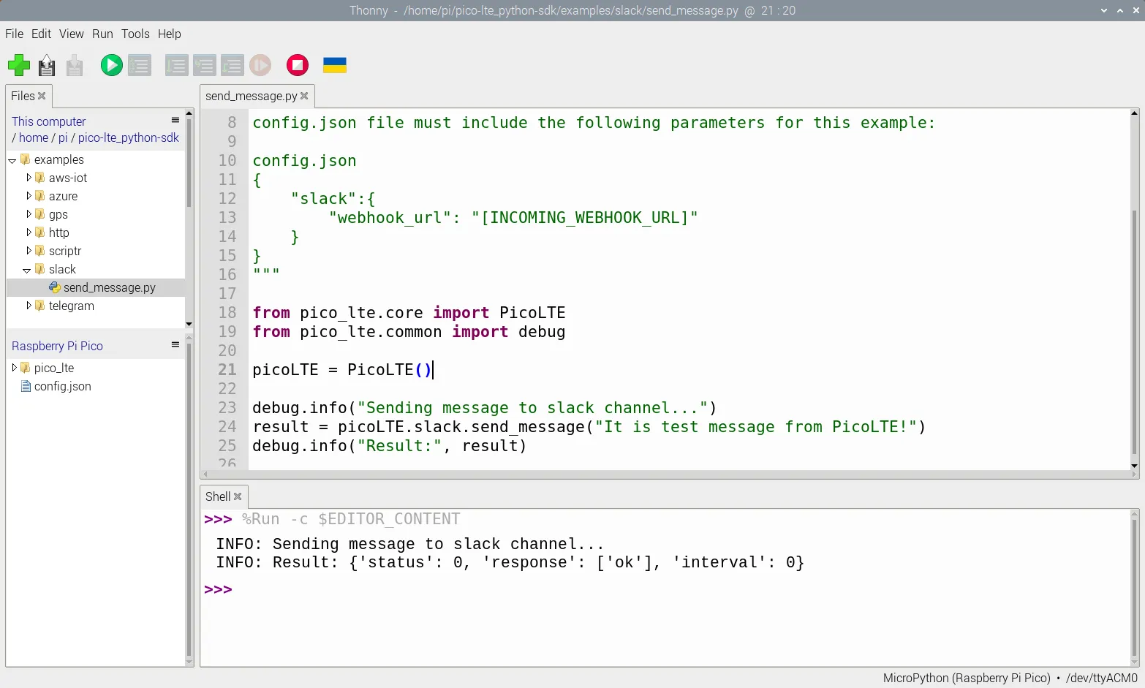
Task: Close the Files panel tab
Action: tap(42, 96)
